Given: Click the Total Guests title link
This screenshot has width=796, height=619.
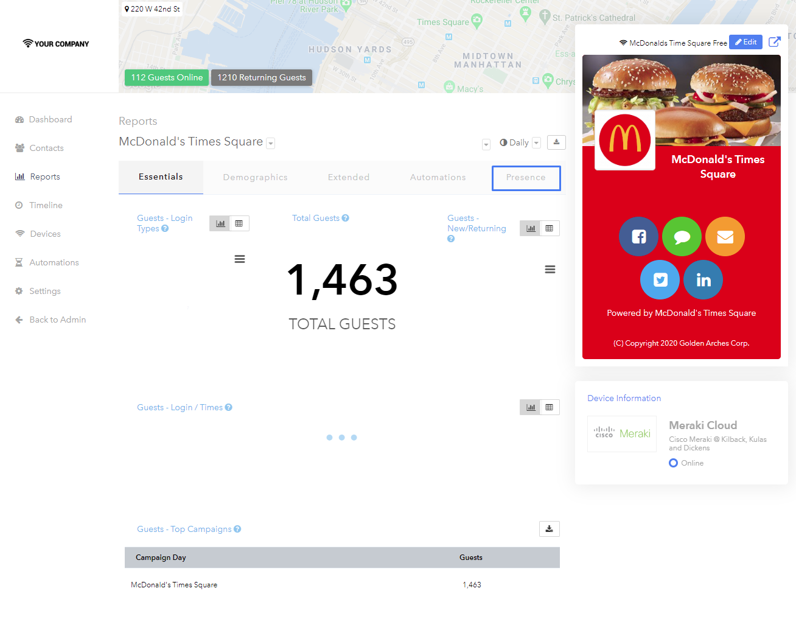Looking at the screenshot, I should pyautogui.click(x=316, y=218).
